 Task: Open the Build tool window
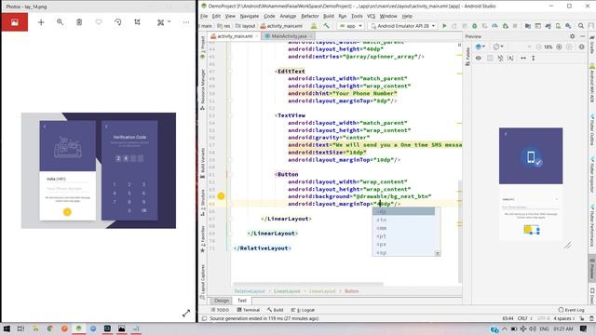[x=276, y=310]
